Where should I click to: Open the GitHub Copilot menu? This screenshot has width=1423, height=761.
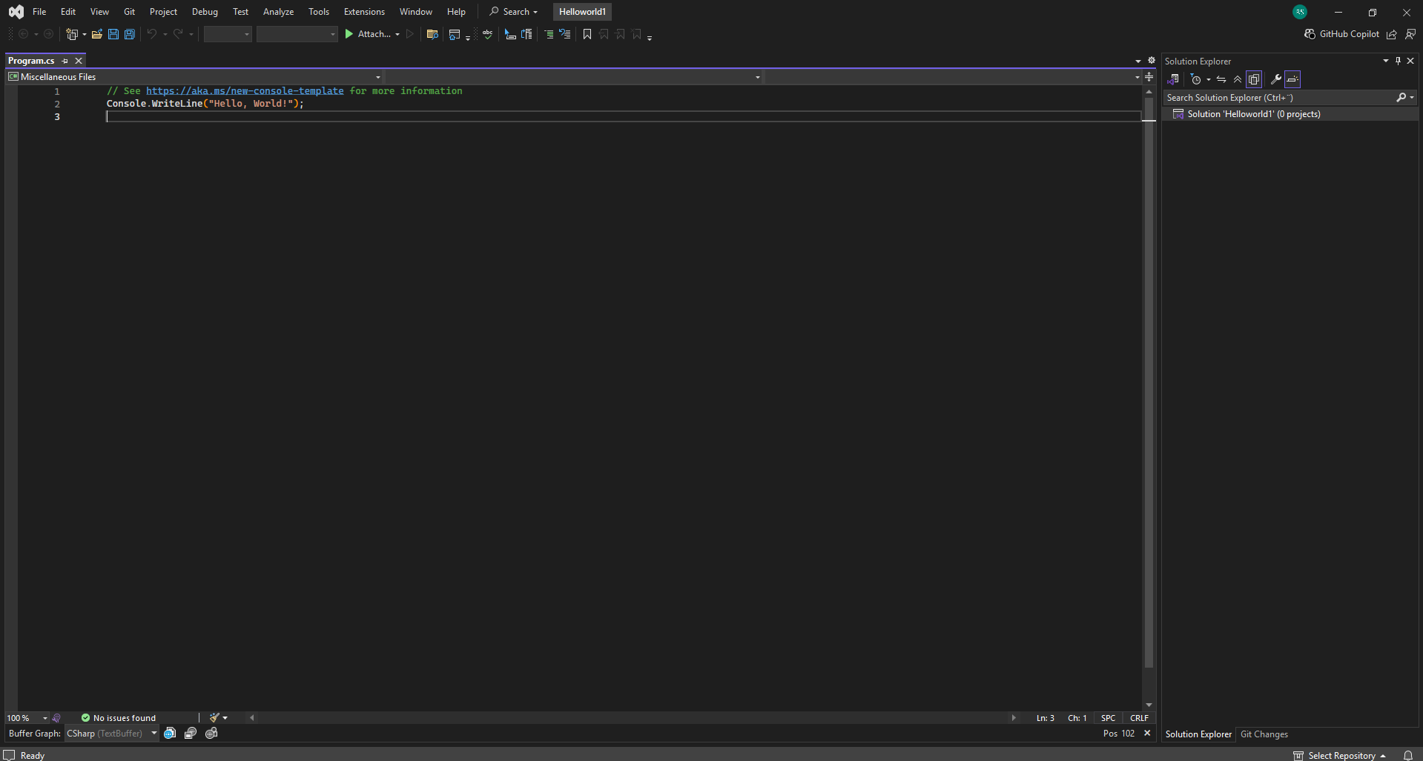tap(1341, 34)
